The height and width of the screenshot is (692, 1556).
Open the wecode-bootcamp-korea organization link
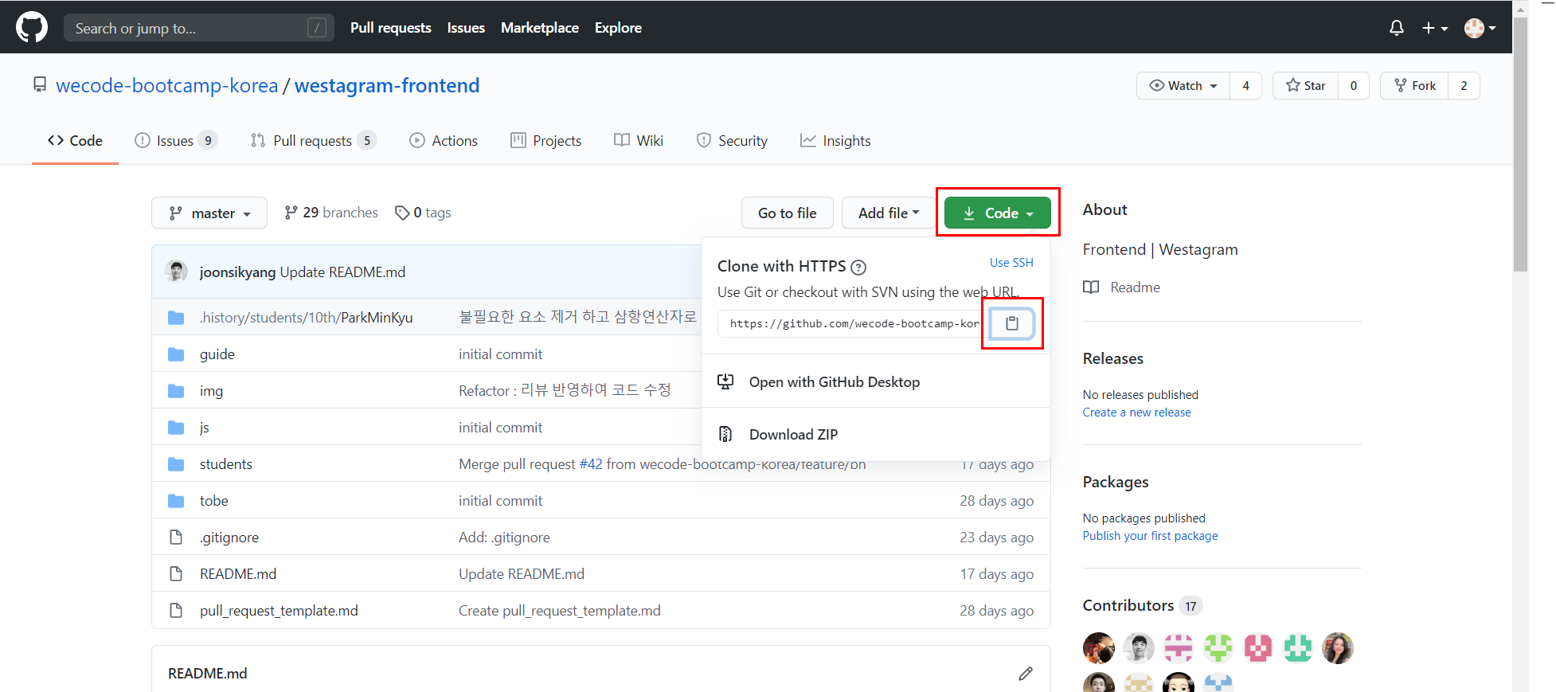(167, 85)
